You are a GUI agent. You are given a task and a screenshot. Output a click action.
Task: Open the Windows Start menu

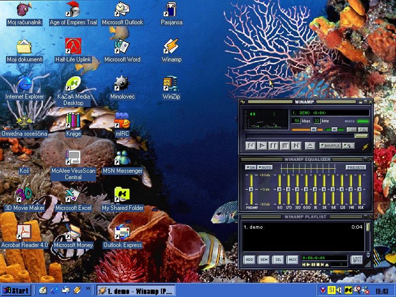16,291
